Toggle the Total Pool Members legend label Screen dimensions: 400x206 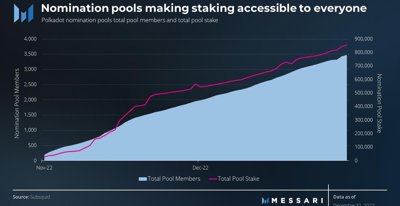point(174,179)
